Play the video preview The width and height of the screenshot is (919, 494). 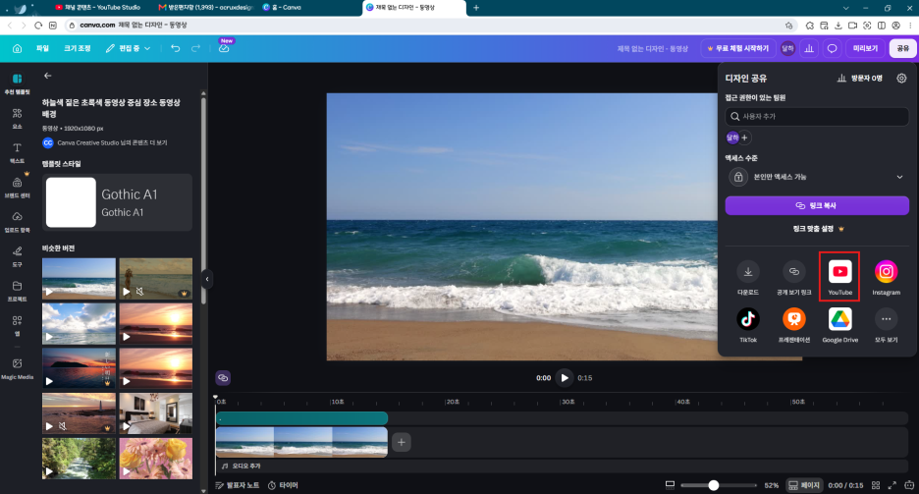coord(565,378)
